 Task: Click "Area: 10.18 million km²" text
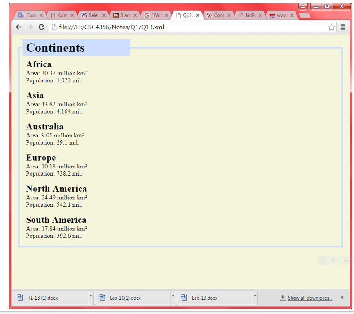click(57, 167)
